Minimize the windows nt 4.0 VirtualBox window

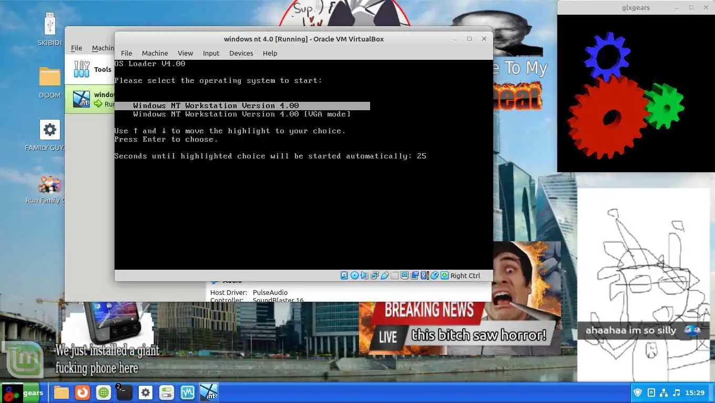point(455,39)
